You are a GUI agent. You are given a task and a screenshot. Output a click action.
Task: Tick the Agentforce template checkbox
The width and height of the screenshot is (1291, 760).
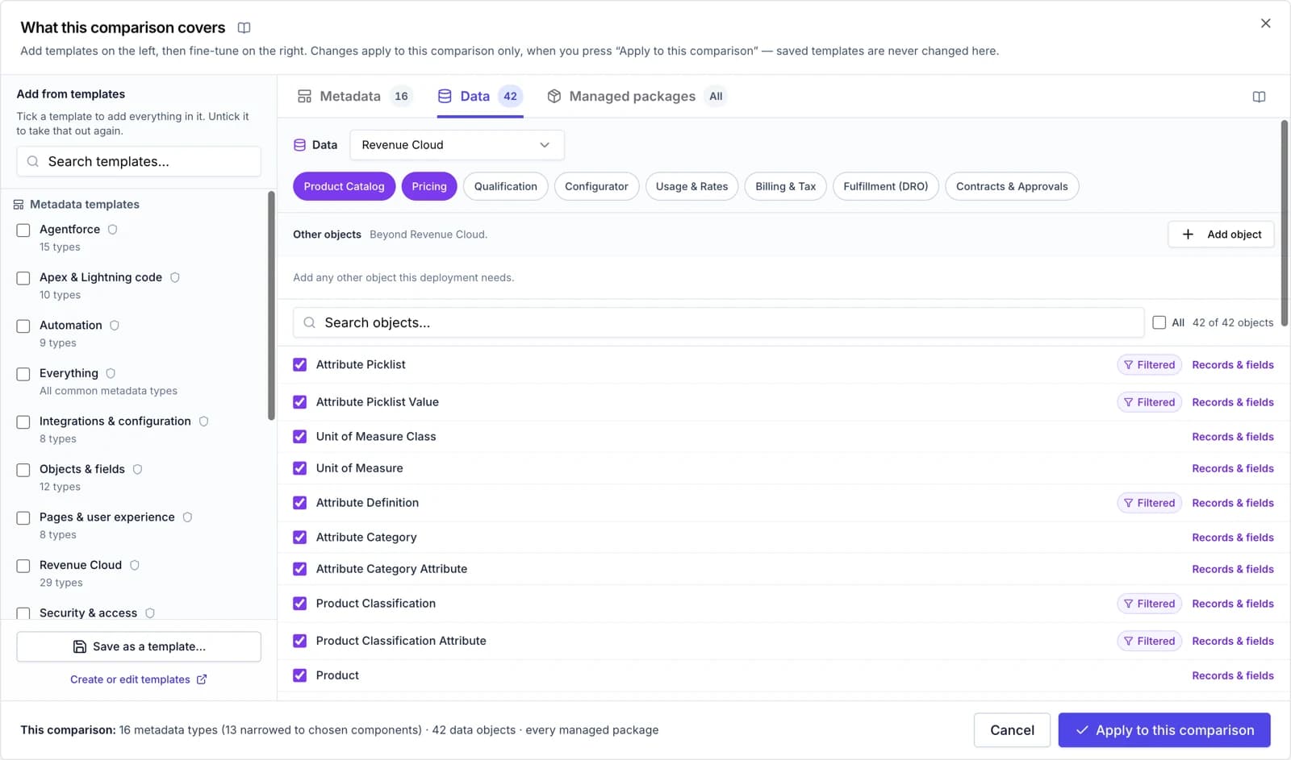click(23, 230)
